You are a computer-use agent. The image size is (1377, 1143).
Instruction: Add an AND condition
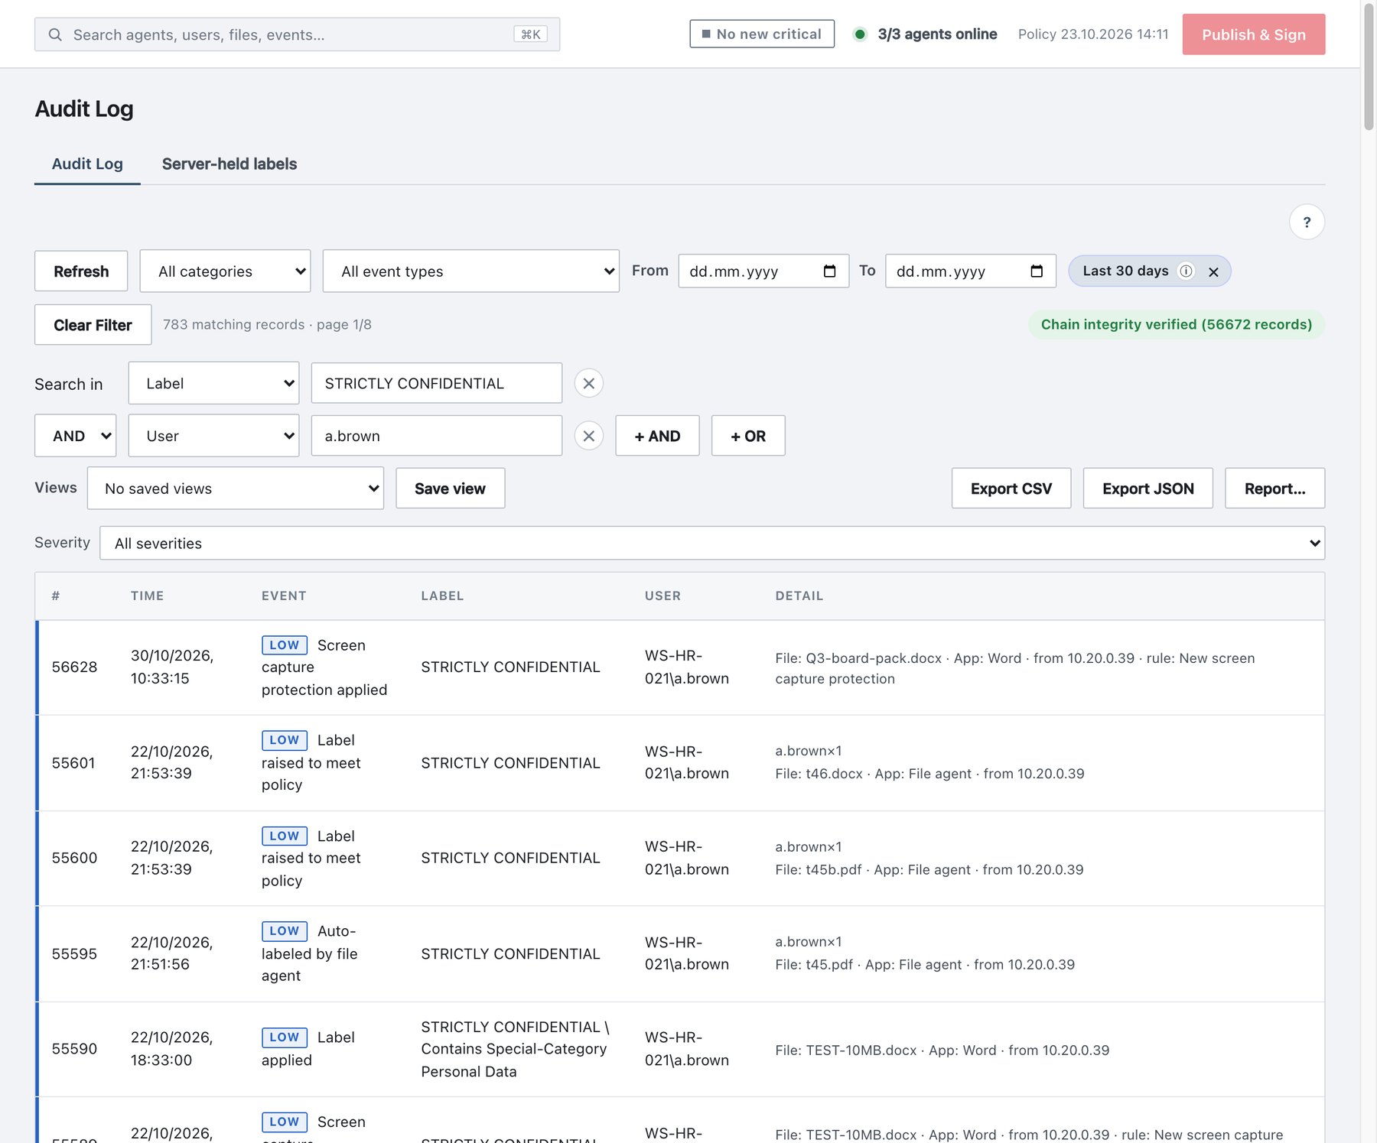point(657,436)
